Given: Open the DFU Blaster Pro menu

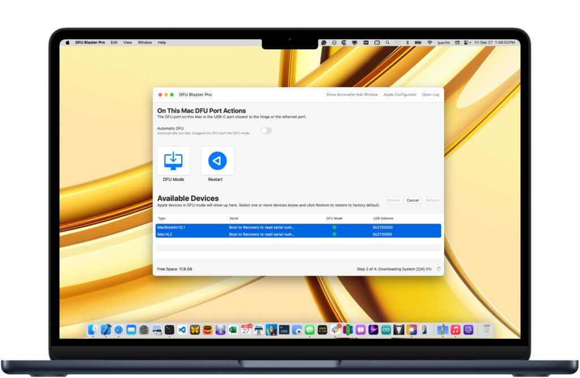Looking at the screenshot, I should click(90, 42).
